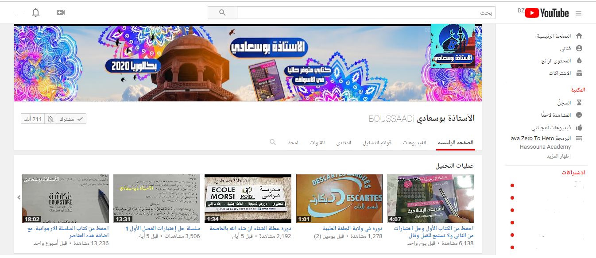Open the hamburger guide menu icon
The width and height of the screenshot is (596, 258).
click(x=578, y=13)
